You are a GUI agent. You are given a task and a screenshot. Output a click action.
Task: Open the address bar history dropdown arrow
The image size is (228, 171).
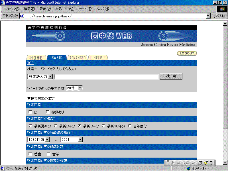click(x=208, y=16)
